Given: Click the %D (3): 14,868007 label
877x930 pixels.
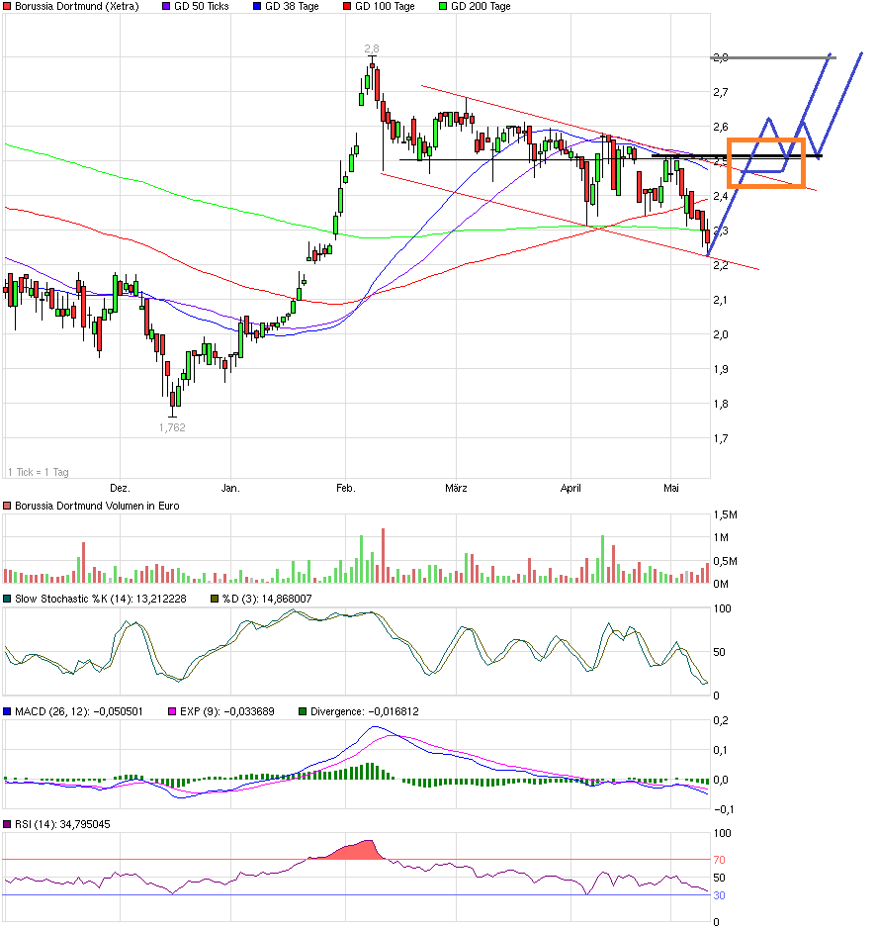Looking at the screenshot, I should tap(267, 599).
